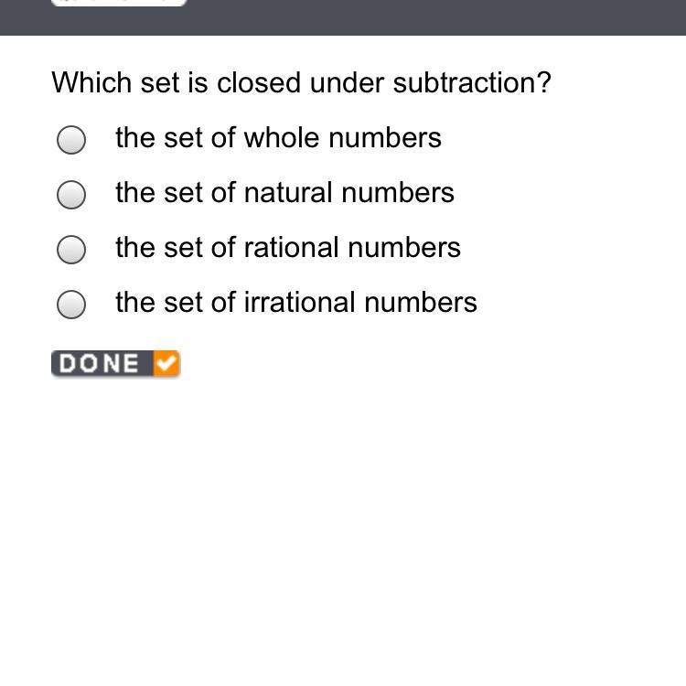
Task: Click the white rounded box in header
Action: pyautogui.click(x=119, y=3)
